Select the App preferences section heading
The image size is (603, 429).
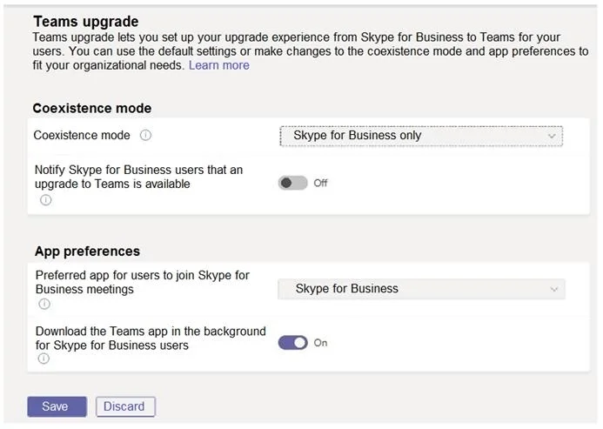pyautogui.click(x=87, y=251)
